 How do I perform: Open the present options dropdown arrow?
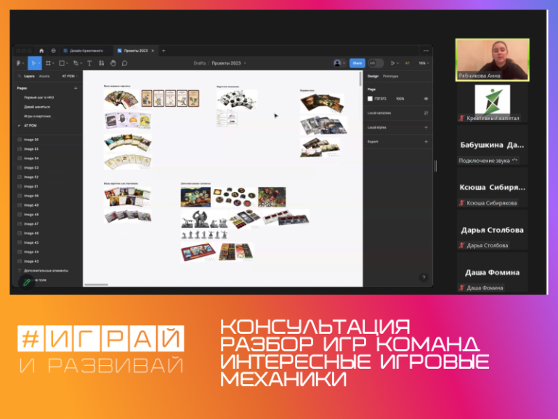(397, 63)
